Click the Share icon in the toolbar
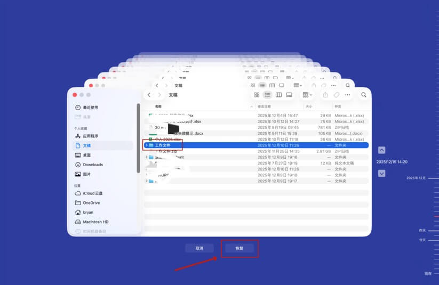Screen dimensions: 439x285 point(325,95)
